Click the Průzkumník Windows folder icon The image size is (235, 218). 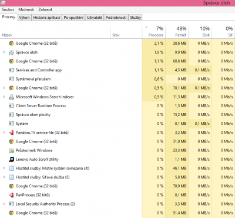click(x=11, y=151)
